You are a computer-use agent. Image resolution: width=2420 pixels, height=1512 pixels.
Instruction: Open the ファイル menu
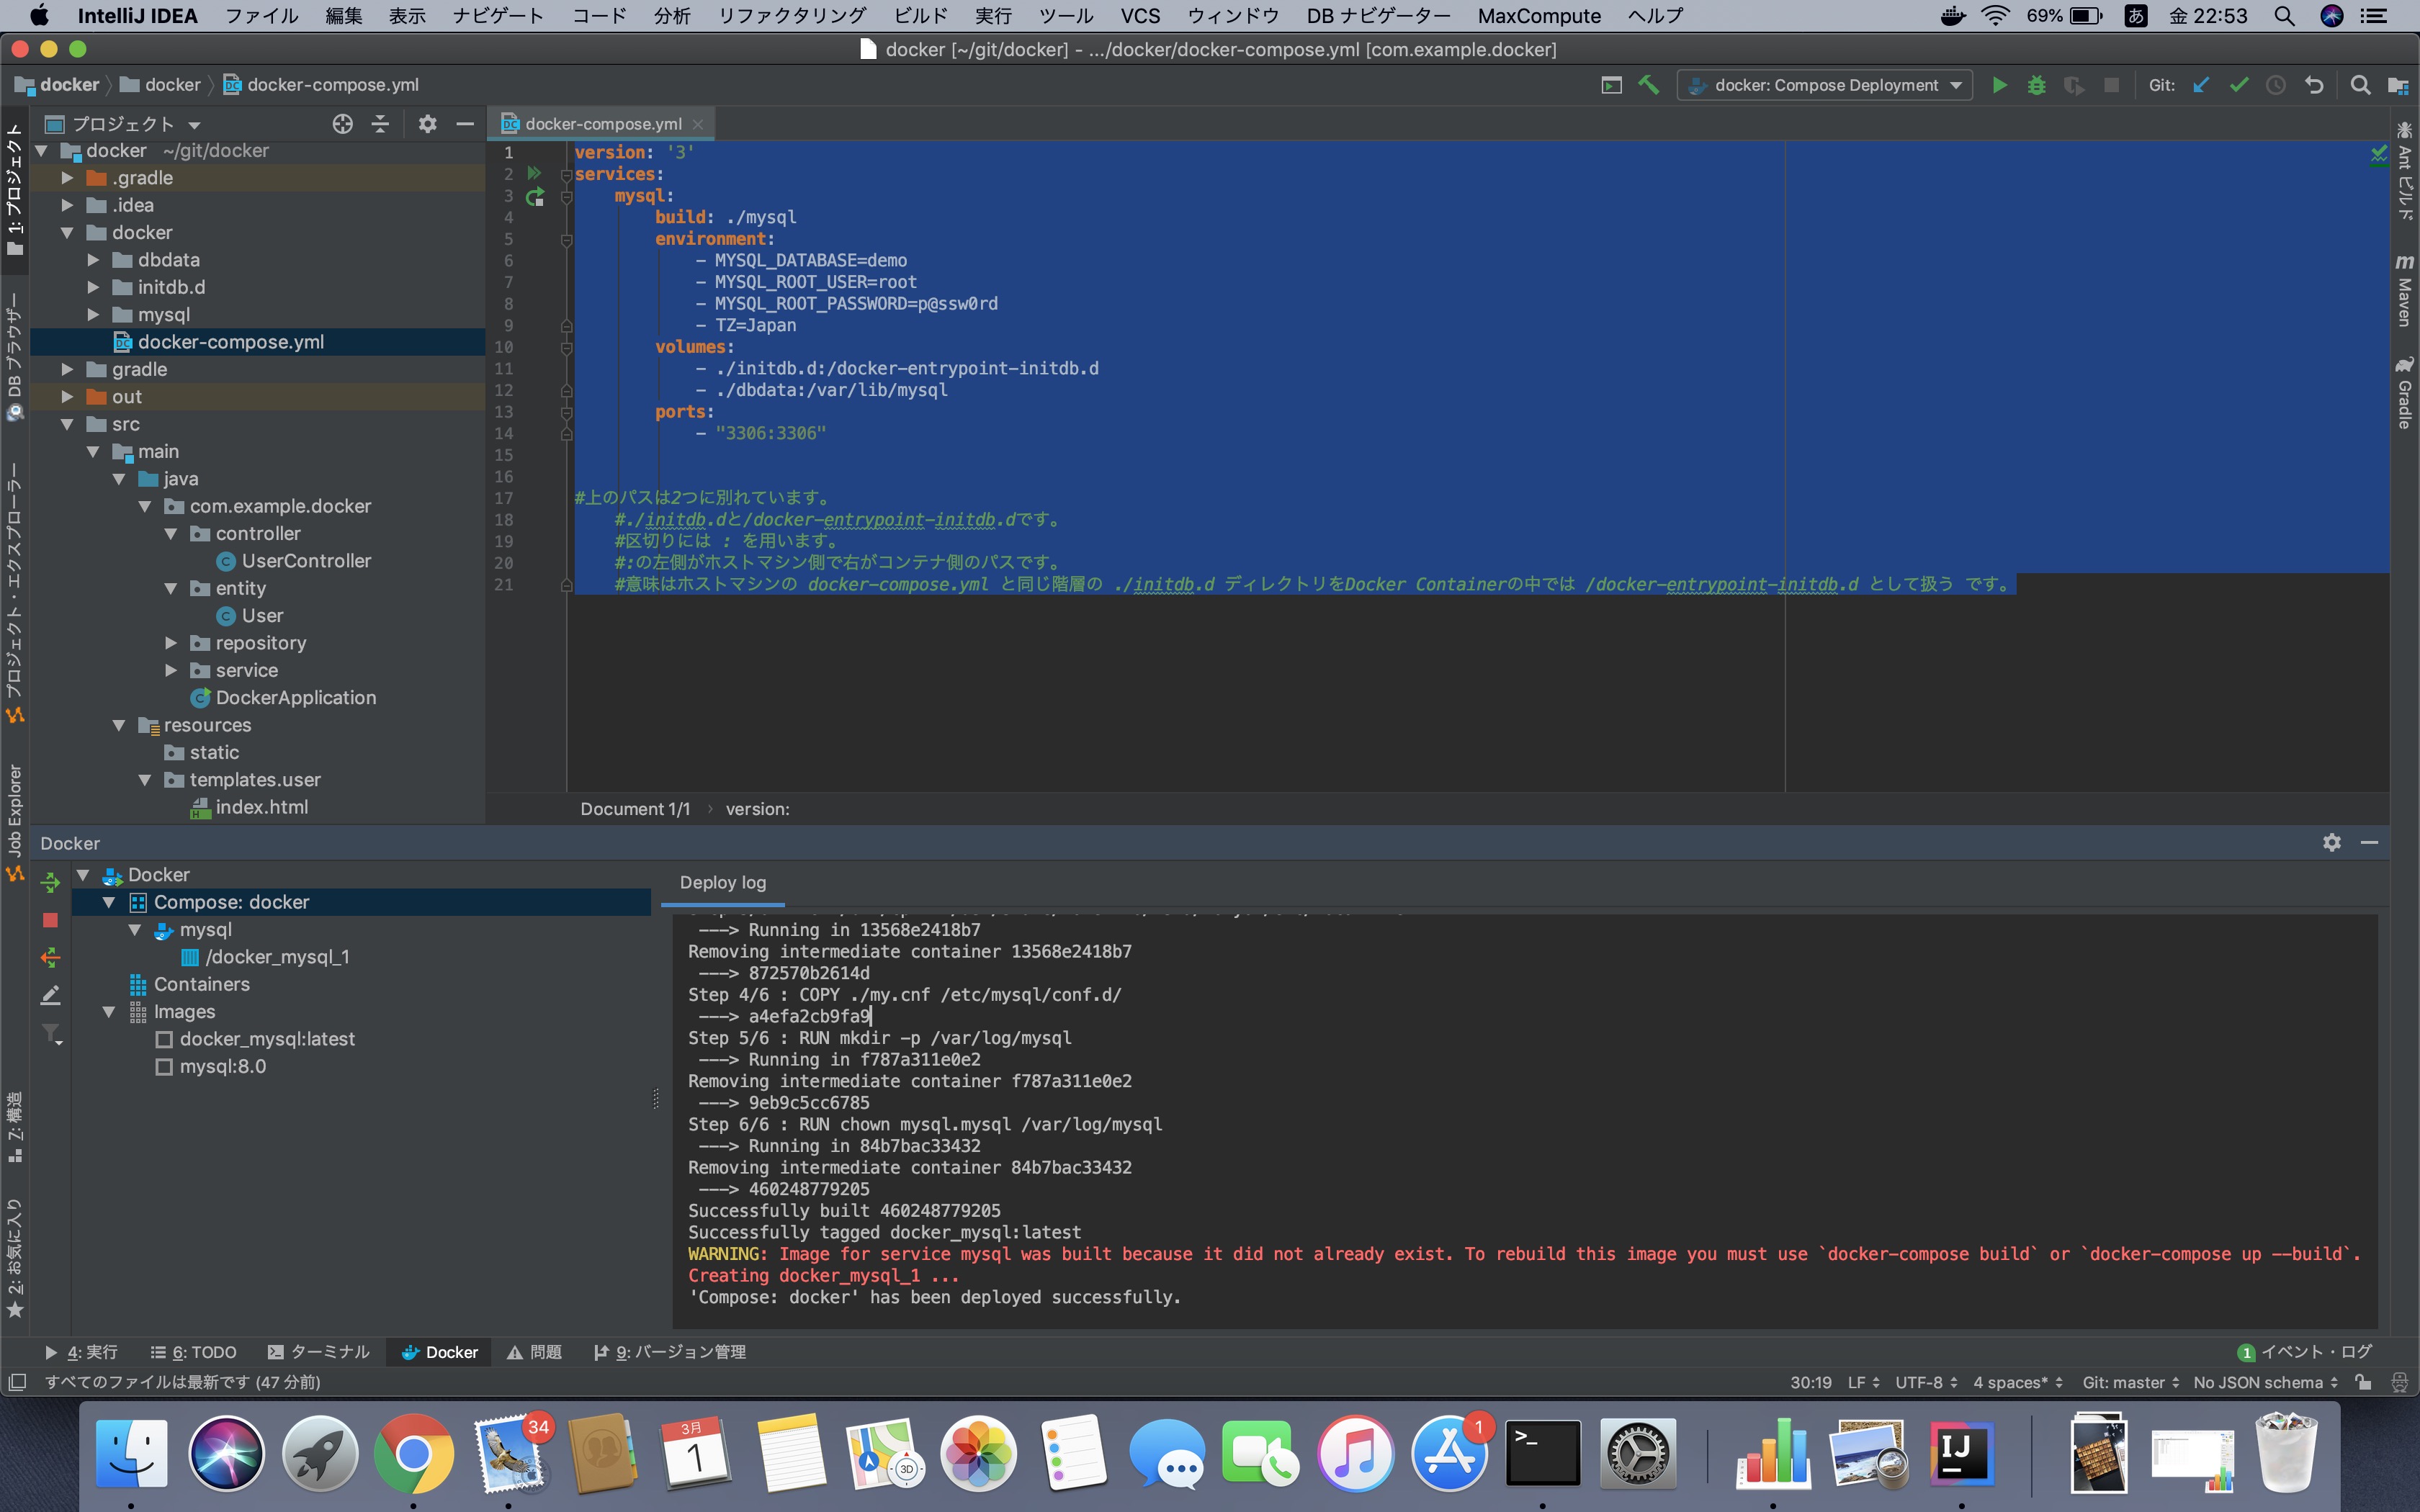pyautogui.click(x=261, y=16)
